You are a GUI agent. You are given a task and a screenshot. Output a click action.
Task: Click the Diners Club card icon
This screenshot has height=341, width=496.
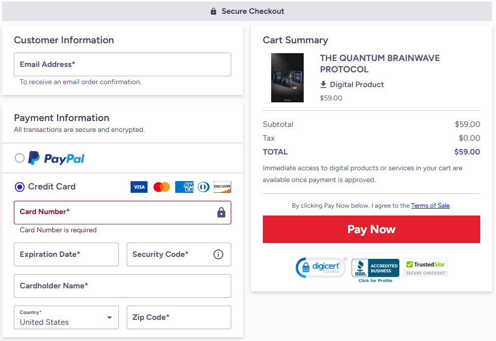pyautogui.click(x=203, y=187)
